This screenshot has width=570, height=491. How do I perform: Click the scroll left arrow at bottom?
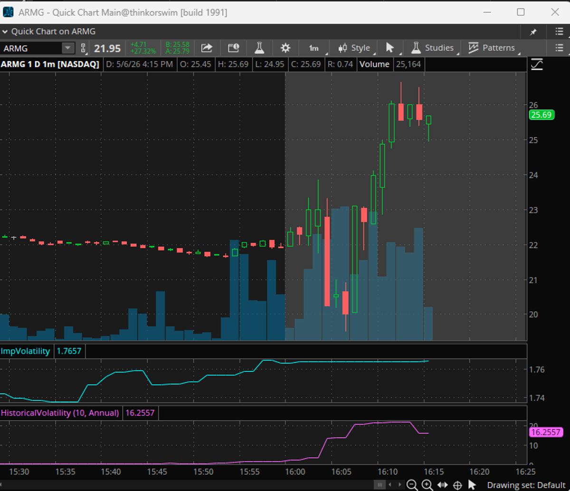(x=390, y=485)
